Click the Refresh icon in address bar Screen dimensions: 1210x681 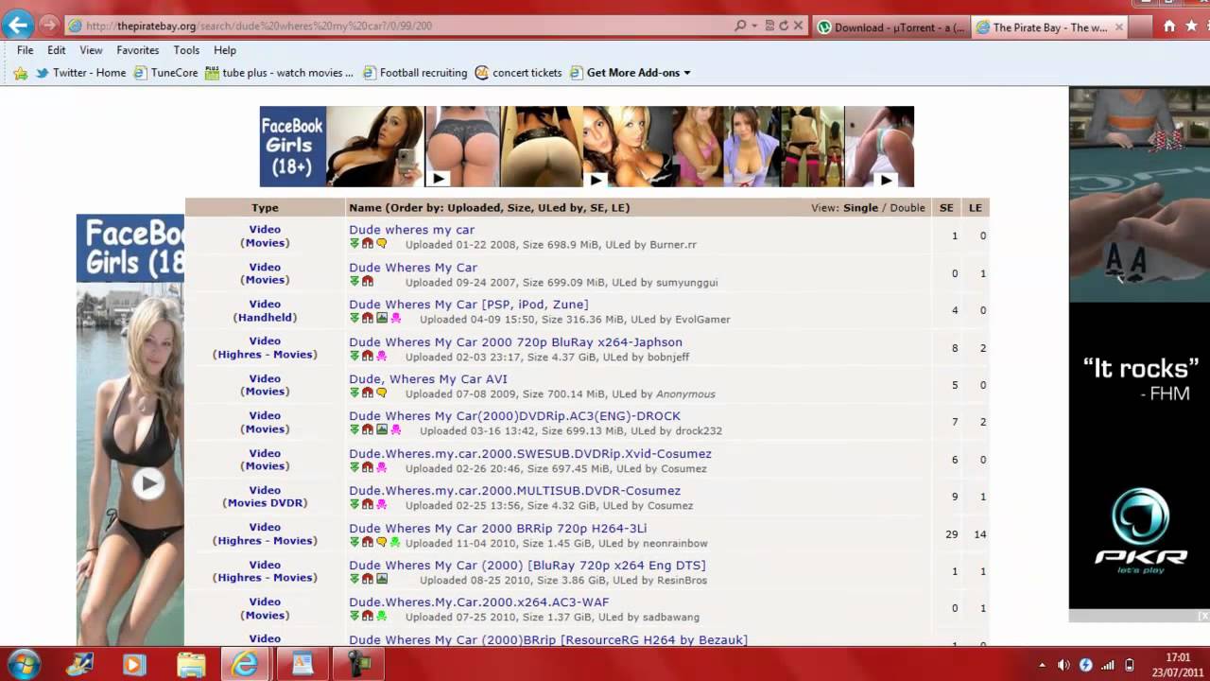pyautogui.click(x=784, y=26)
